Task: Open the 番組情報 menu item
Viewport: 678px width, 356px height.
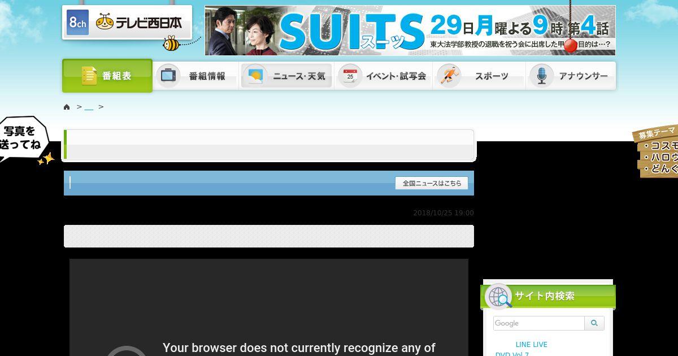Action: coord(195,76)
